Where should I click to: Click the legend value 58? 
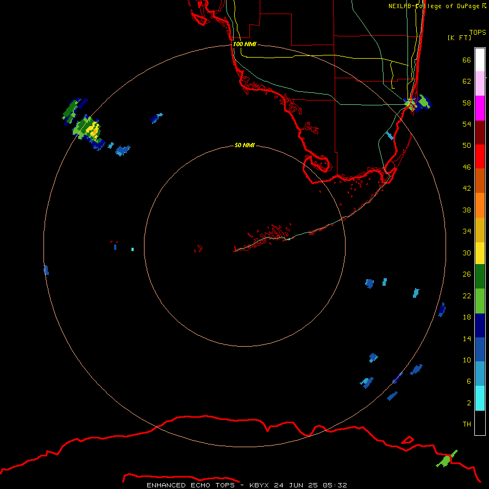(x=467, y=103)
